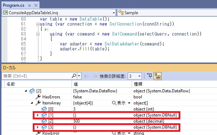Collapse the ItemArray node
This screenshot has height=135, width=217.
(32, 103)
